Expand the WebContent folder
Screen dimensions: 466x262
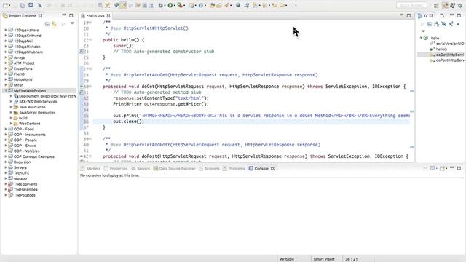pos(11,123)
